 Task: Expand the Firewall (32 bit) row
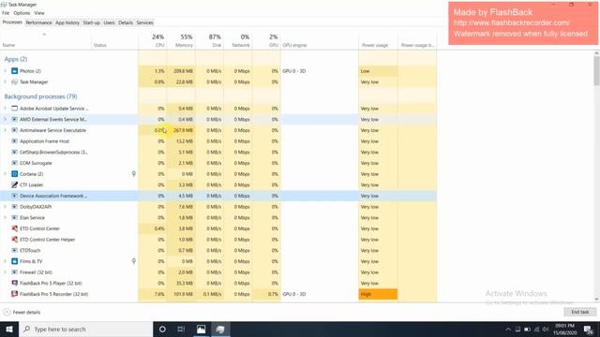coord(6,272)
